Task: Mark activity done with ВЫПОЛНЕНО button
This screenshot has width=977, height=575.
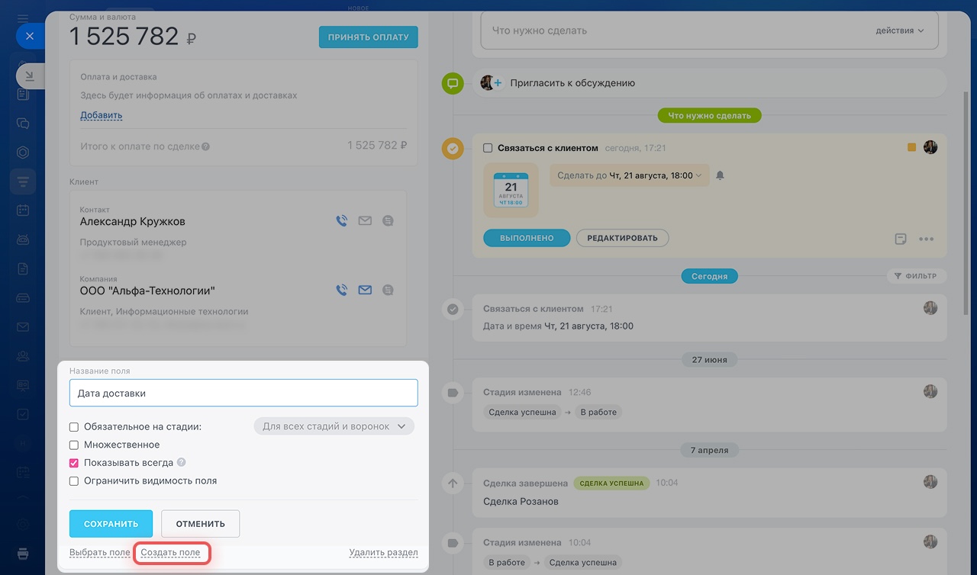Action: [x=527, y=238]
